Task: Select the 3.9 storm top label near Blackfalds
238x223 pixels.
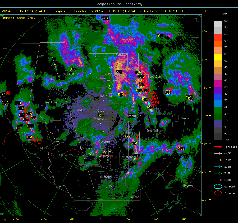Action: click(119, 72)
